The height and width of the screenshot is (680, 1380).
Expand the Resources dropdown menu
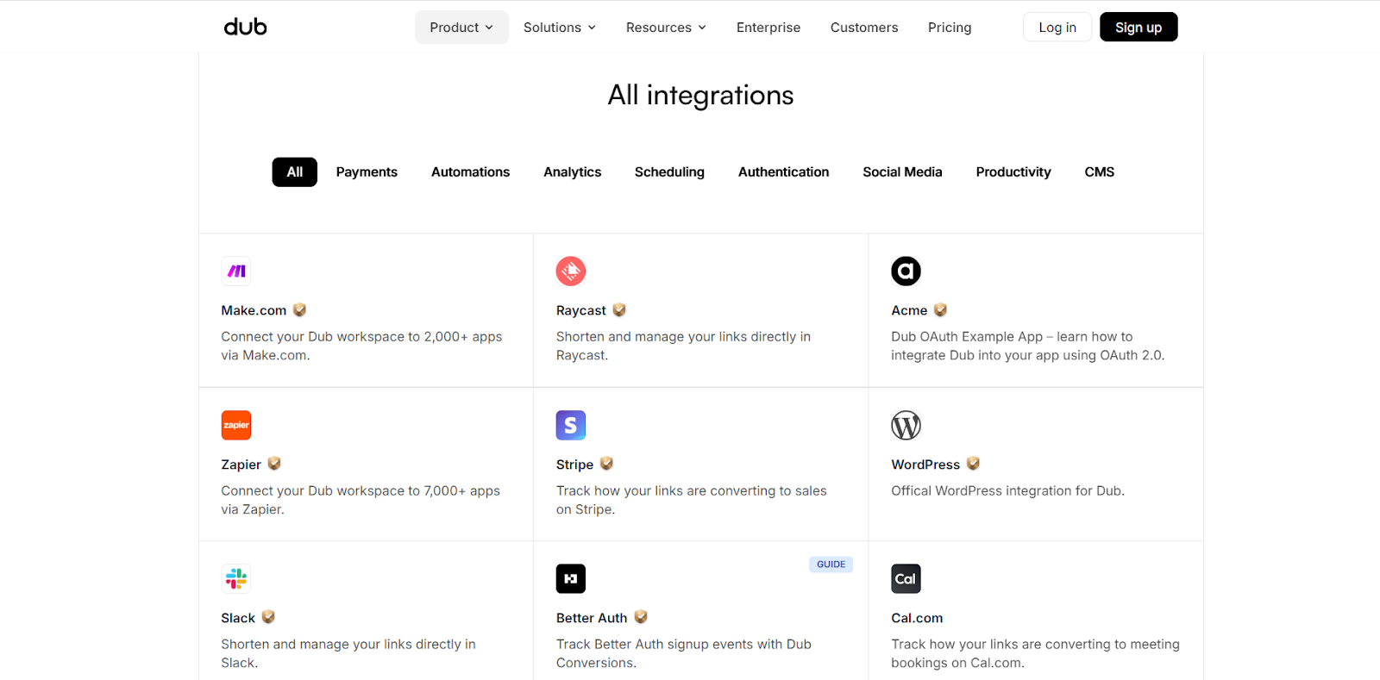tap(666, 28)
